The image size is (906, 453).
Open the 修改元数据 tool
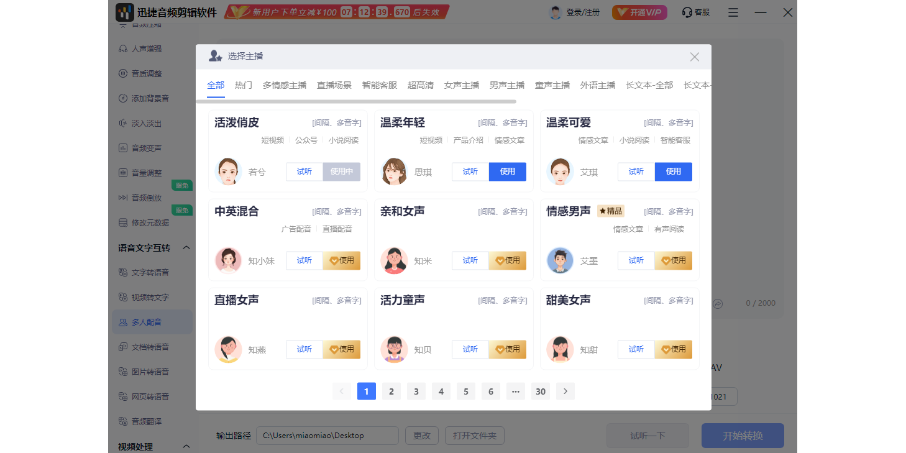point(147,222)
